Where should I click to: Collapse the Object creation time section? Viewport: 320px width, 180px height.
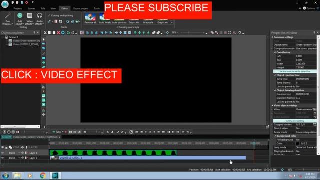[x=275, y=75]
